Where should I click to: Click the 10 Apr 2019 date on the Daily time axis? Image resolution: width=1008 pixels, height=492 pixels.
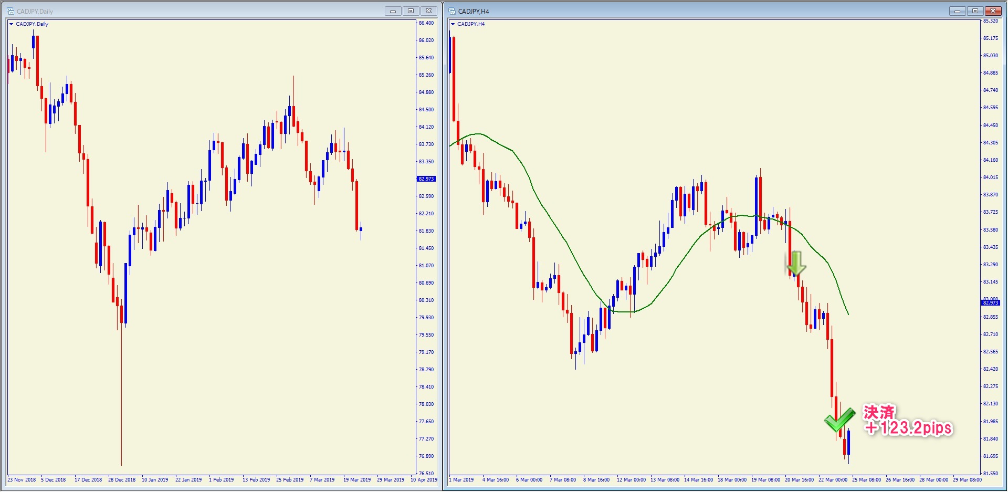[x=424, y=480]
